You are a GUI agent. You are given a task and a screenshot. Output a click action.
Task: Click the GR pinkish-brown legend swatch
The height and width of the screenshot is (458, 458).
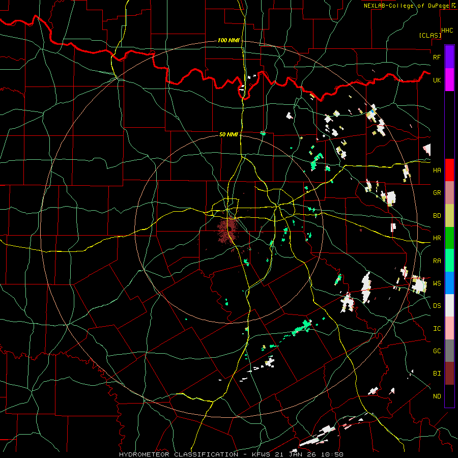click(449, 193)
